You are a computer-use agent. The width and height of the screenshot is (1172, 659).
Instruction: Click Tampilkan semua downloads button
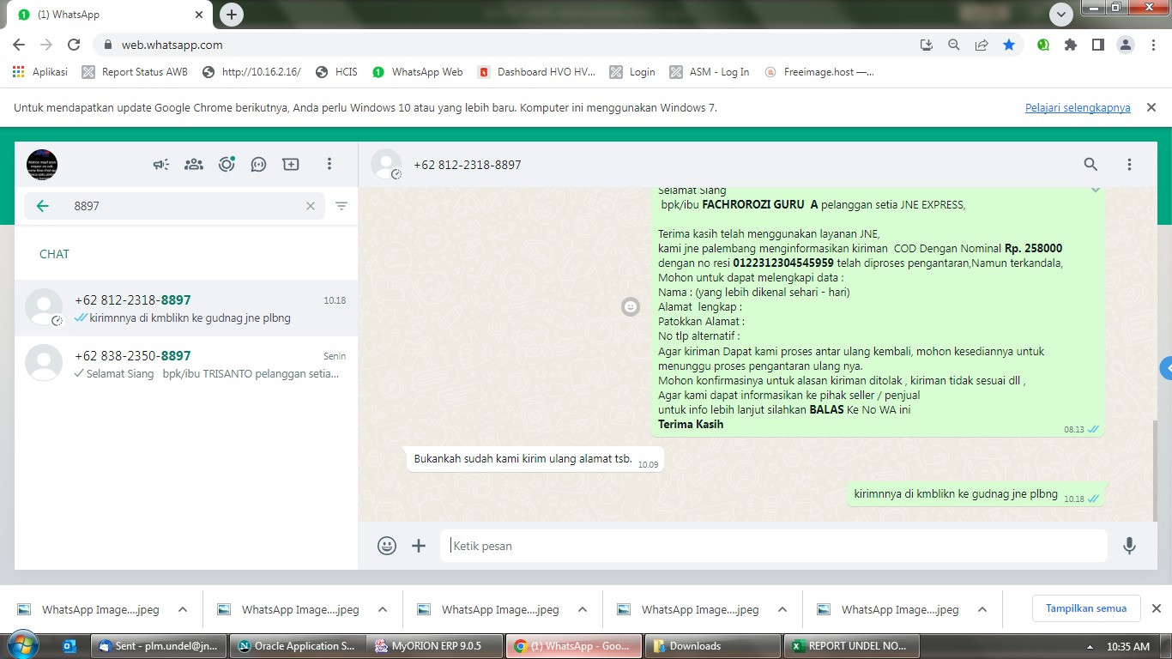pos(1086,608)
